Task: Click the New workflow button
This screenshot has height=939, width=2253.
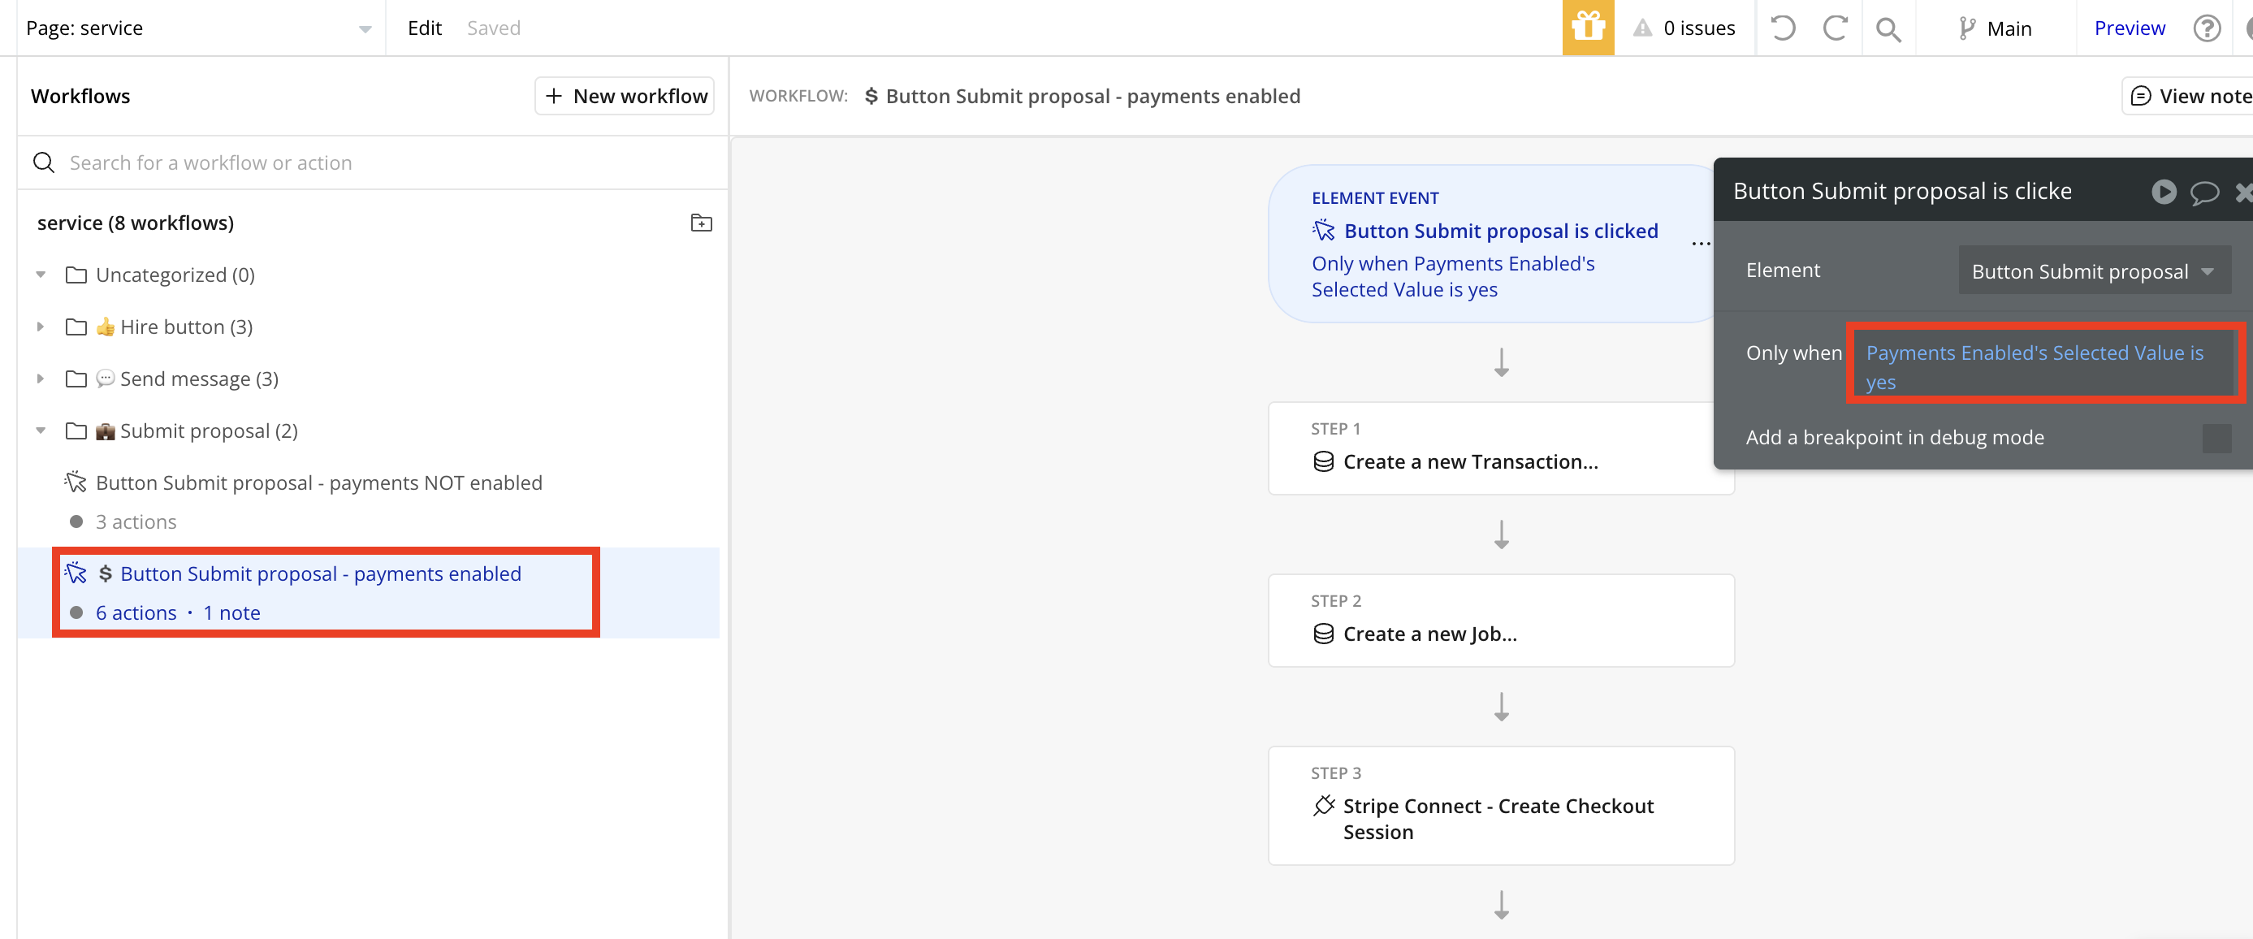Action: click(x=625, y=97)
